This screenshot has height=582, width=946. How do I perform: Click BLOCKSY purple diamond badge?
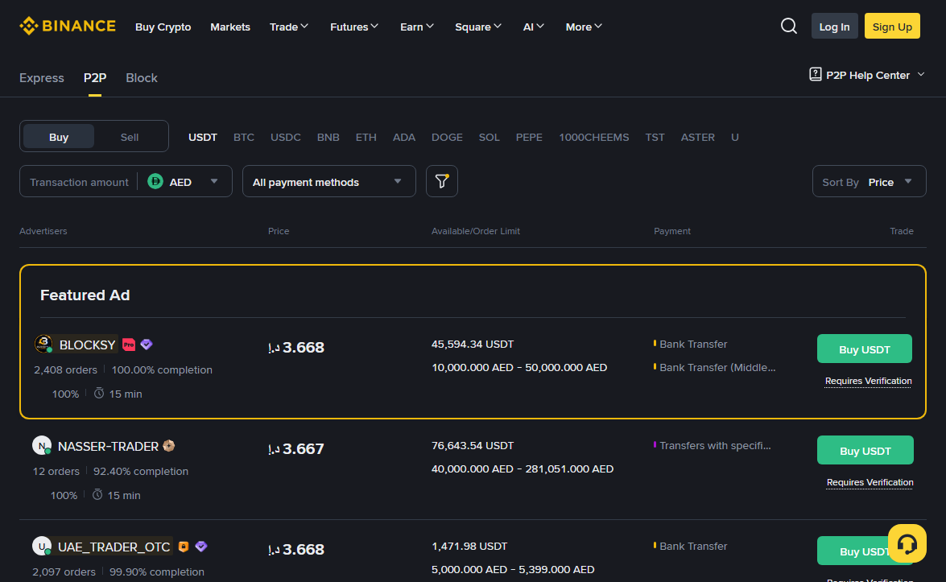(146, 345)
